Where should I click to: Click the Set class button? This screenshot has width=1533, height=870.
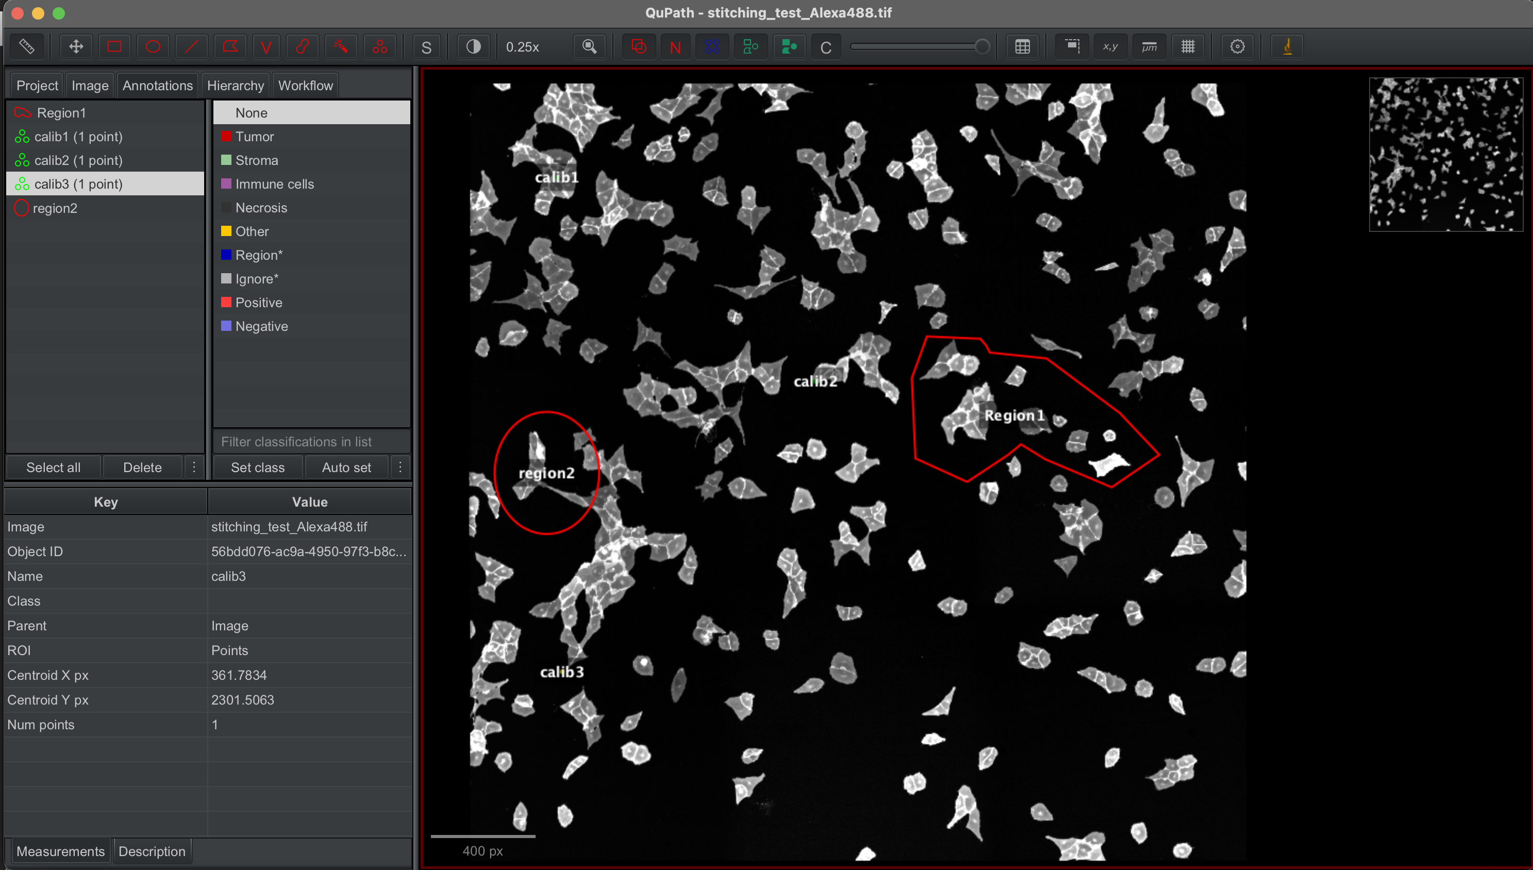(x=258, y=467)
